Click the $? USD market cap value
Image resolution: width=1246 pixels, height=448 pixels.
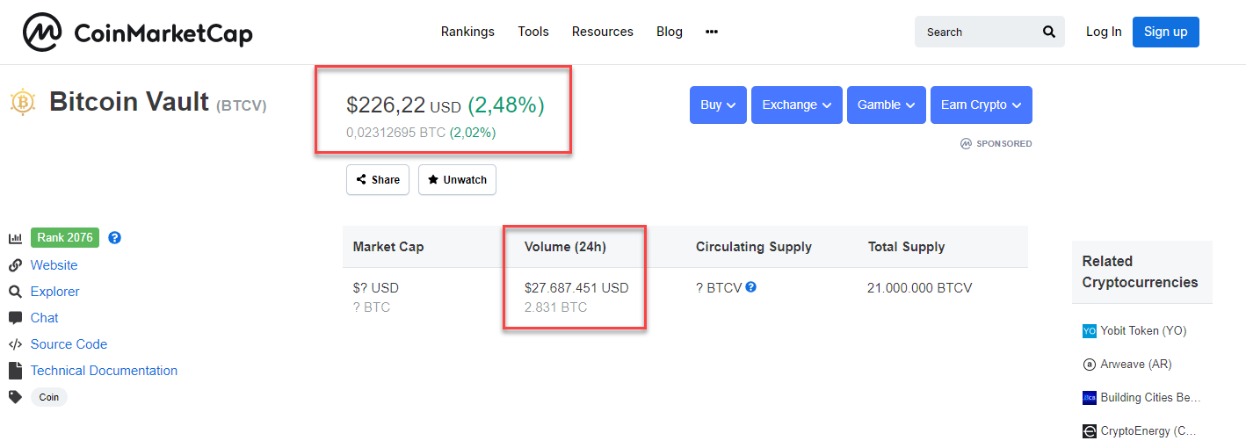[376, 288]
